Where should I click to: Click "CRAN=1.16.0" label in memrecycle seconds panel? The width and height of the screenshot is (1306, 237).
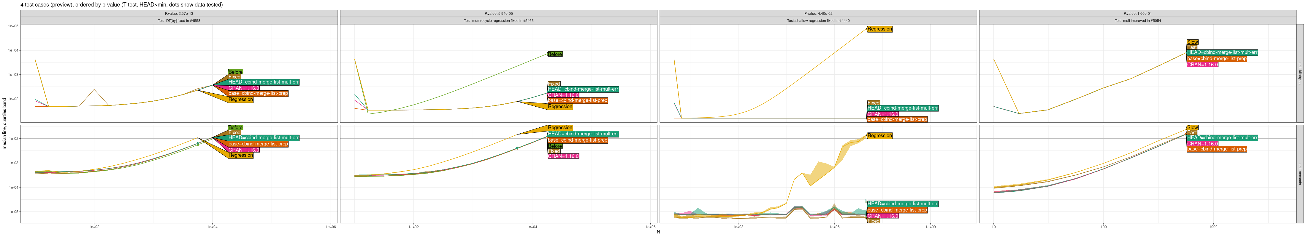(563, 156)
